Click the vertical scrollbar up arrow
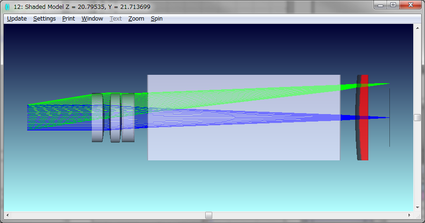Image resolution: width=425 pixels, height=223 pixels. coord(418,28)
